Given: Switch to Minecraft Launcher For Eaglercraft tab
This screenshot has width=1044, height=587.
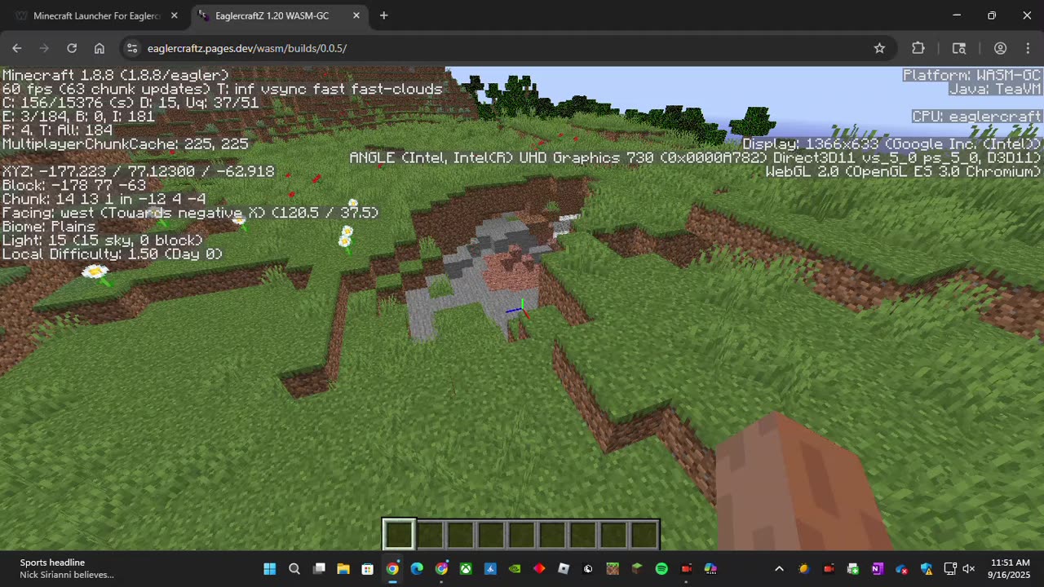Looking at the screenshot, I should tap(97, 15).
